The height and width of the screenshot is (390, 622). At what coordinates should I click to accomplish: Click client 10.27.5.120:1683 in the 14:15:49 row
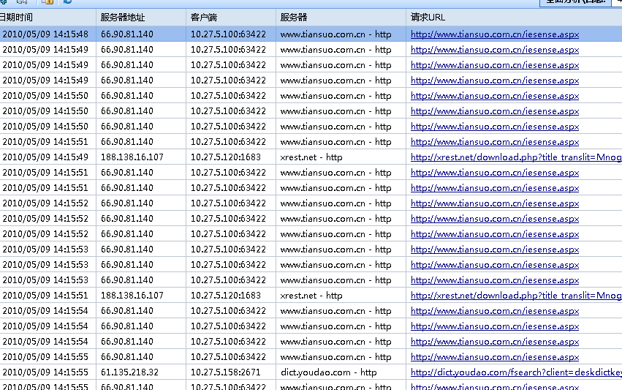pyautogui.click(x=226, y=157)
